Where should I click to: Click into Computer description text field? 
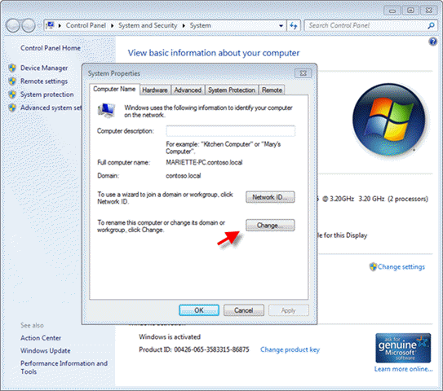click(x=231, y=131)
